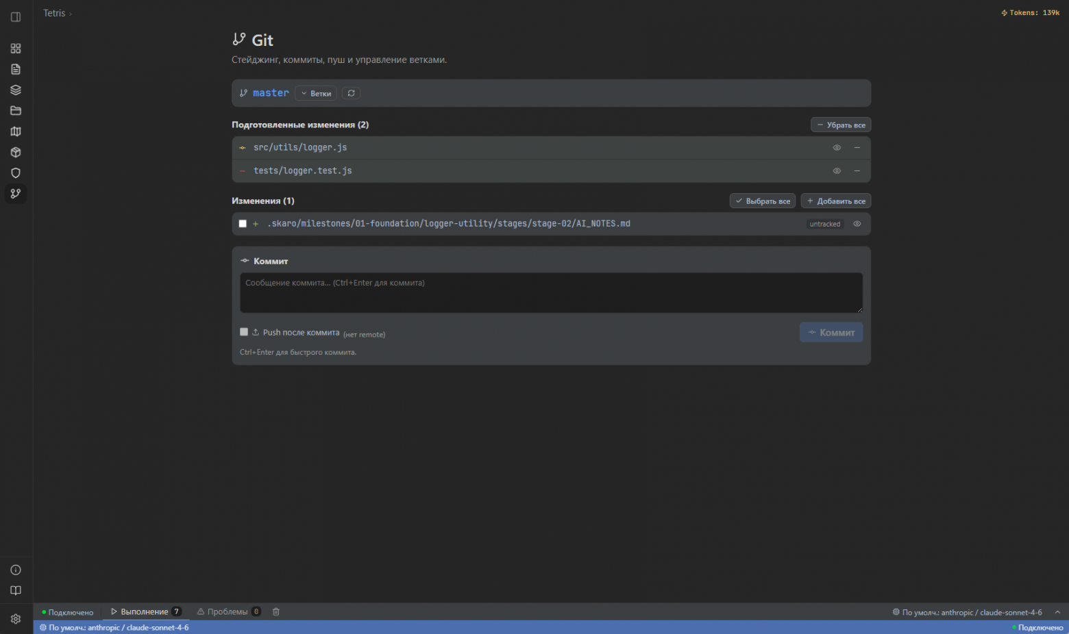1069x634 pixels.
Task: Refresh Git status next to Ветки
Action: pyautogui.click(x=352, y=93)
